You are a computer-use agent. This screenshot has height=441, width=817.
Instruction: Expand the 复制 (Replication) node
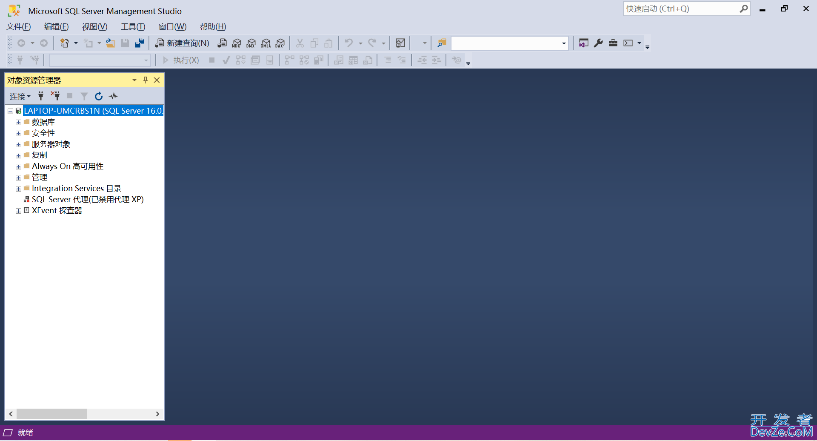click(18, 155)
